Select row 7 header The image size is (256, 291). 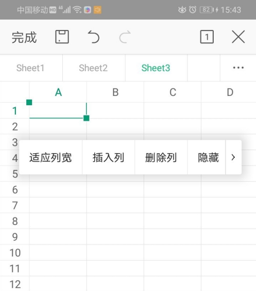point(15,205)
